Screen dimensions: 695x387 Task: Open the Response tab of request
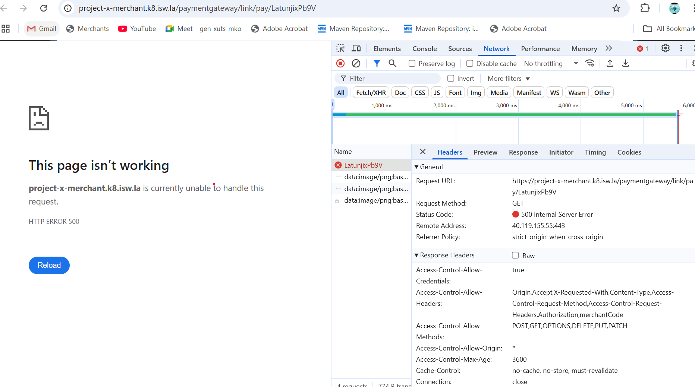[523, 152]
